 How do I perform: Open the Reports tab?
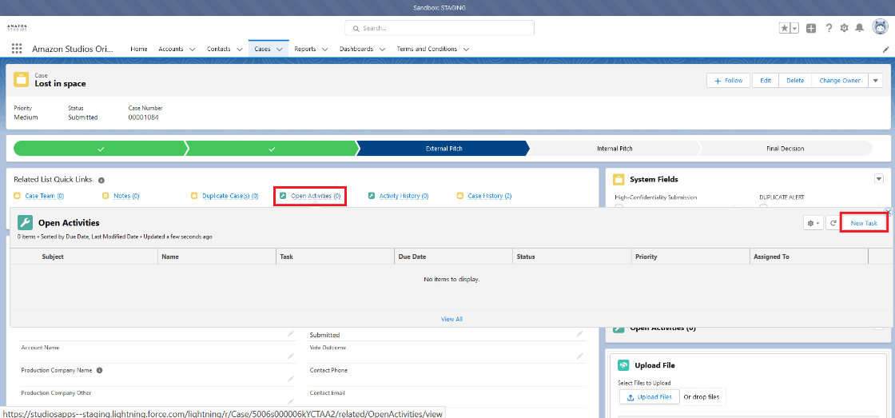pyautogui.click(x=305, y=49)
